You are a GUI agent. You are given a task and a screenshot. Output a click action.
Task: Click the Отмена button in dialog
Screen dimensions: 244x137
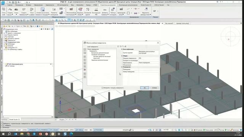[154, 88]
